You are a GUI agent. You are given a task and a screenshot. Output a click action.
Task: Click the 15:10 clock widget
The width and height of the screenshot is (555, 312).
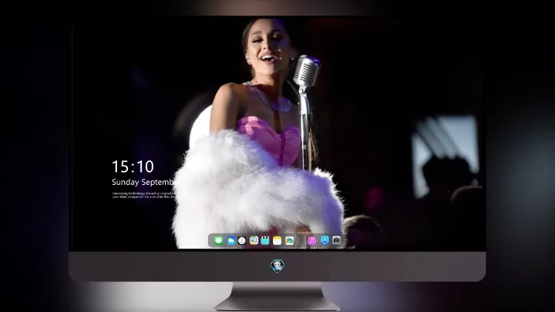132,166
